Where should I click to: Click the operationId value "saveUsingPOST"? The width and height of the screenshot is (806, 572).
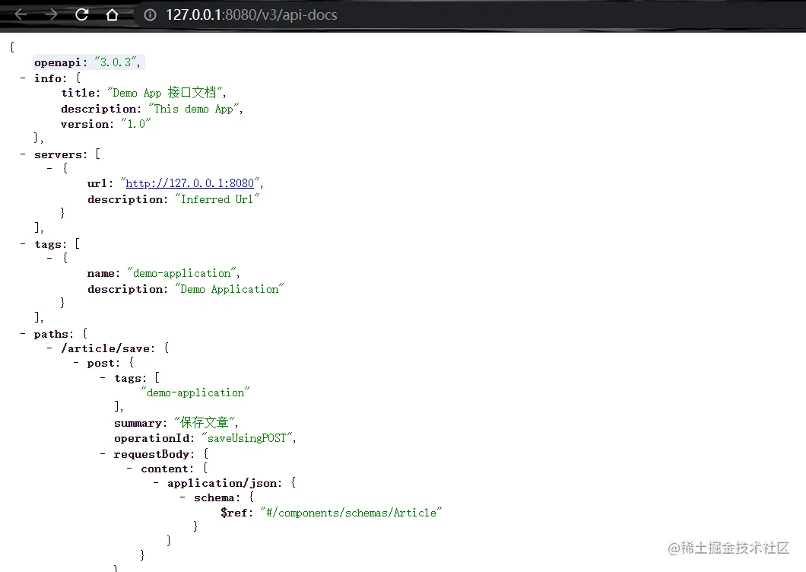click(246, 438)
